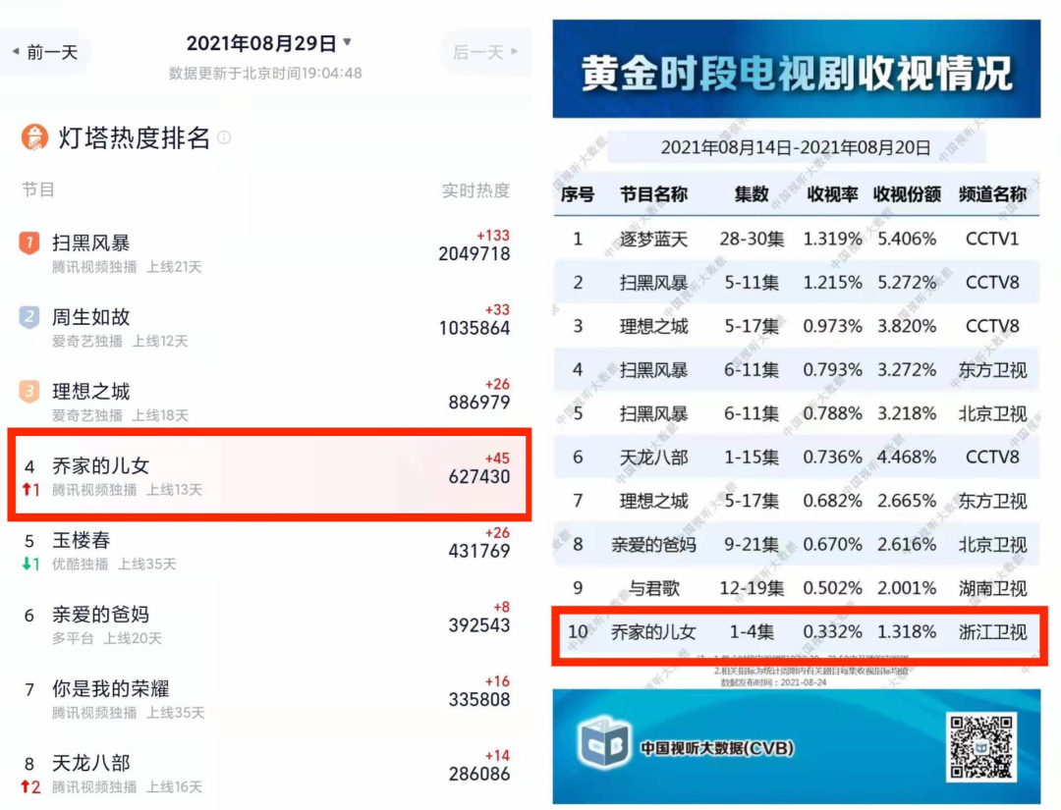This screenshot has width=1061, height=810.
Task: Open the 乔家的儿女 ranking row
Action: [269, 474]
